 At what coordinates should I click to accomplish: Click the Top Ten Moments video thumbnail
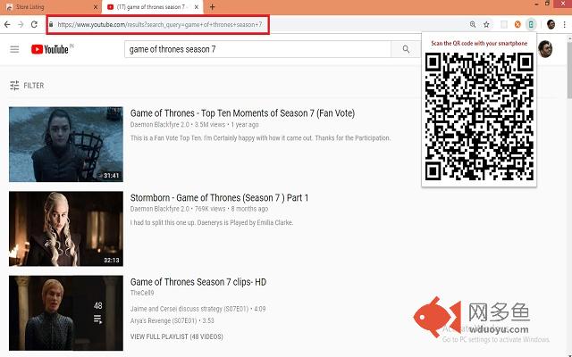(66, 145)
